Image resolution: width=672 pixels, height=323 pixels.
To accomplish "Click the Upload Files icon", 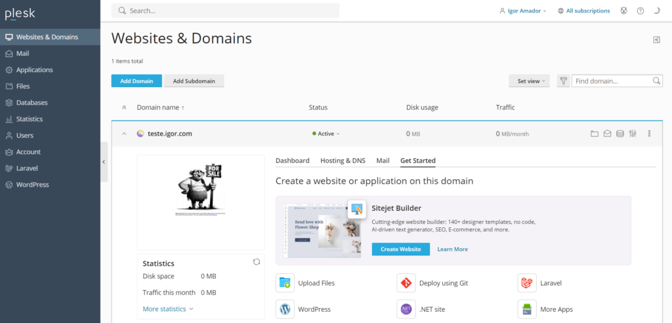I will coord(285,283).
